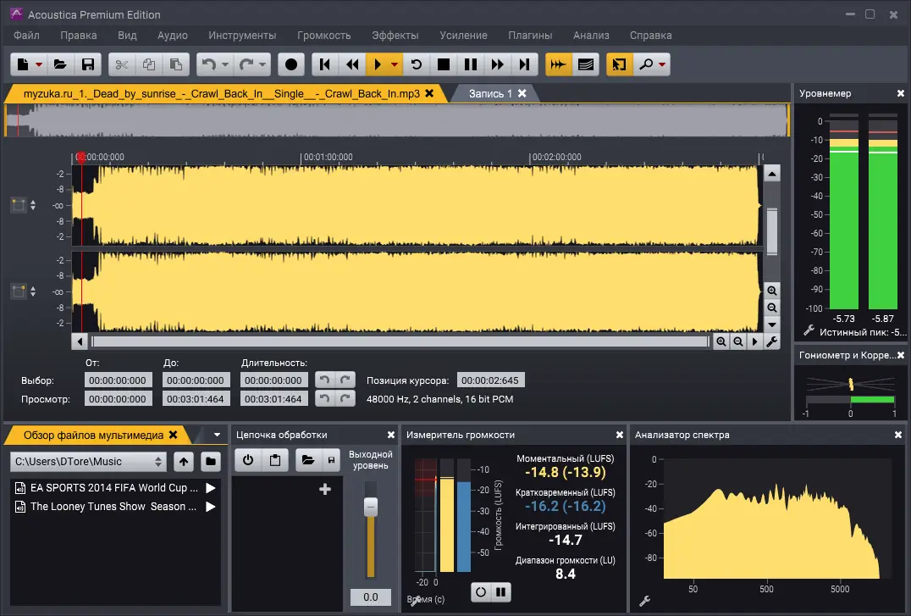Undo selection change in Выбор row

point(325,380)
